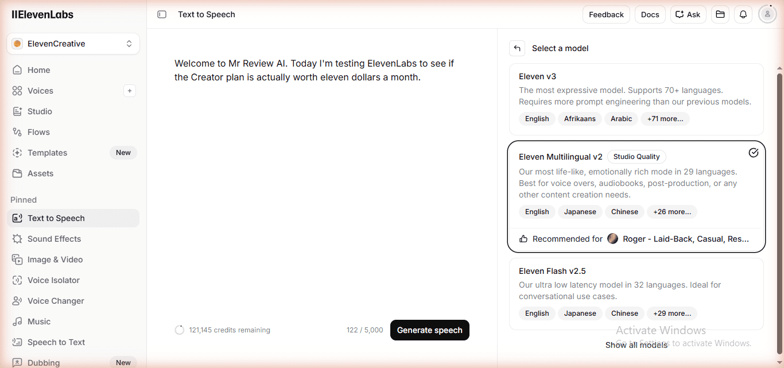The height and width of the screenshot is (368, 784).
Task: Open the Docs button
Action: pyautogui.click(x=650, y=14)
